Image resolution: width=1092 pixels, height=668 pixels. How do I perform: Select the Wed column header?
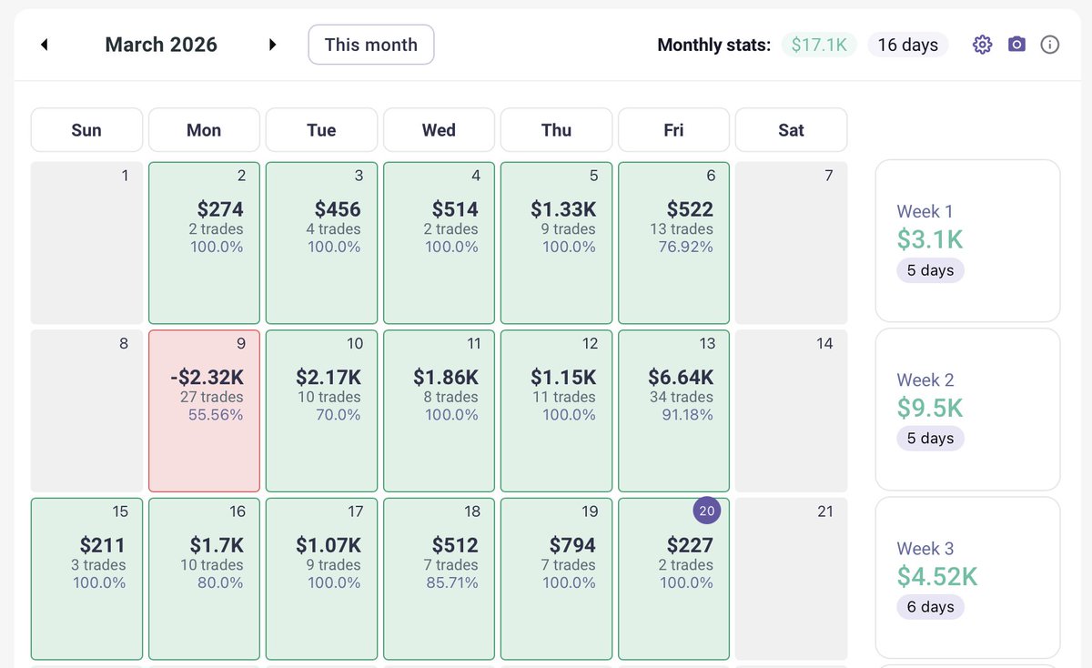439,129
